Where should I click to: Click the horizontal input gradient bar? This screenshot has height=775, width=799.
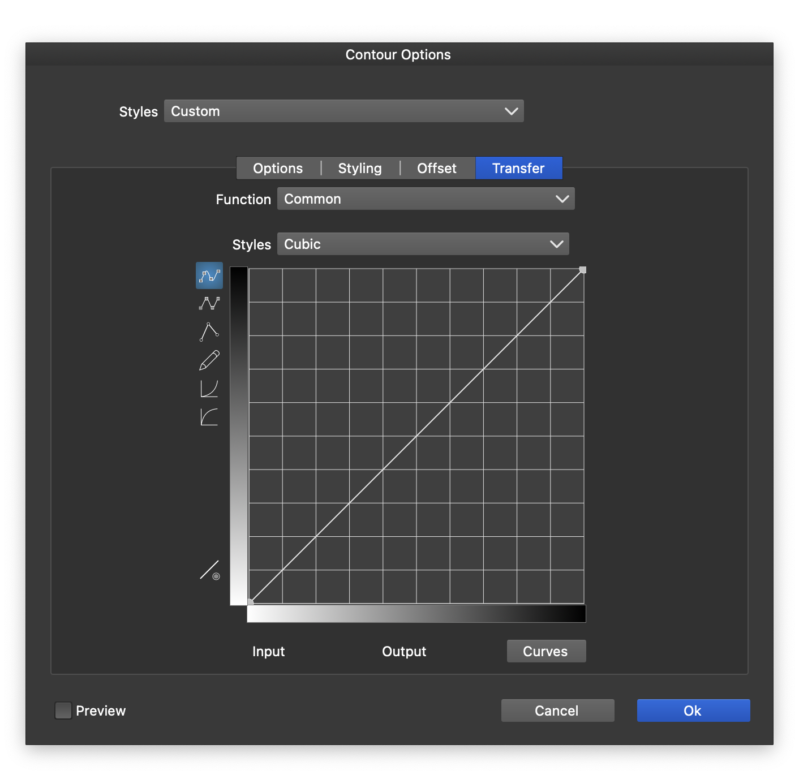416,614
